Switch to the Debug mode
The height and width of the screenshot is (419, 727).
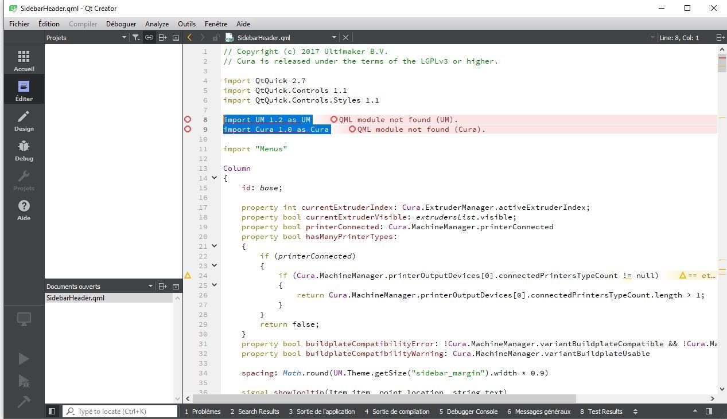pyautogui.click(x=24, y=150)
